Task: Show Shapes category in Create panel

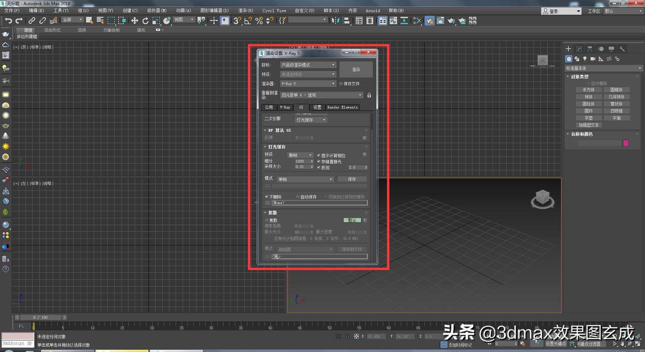Action: tap(577, 59)
